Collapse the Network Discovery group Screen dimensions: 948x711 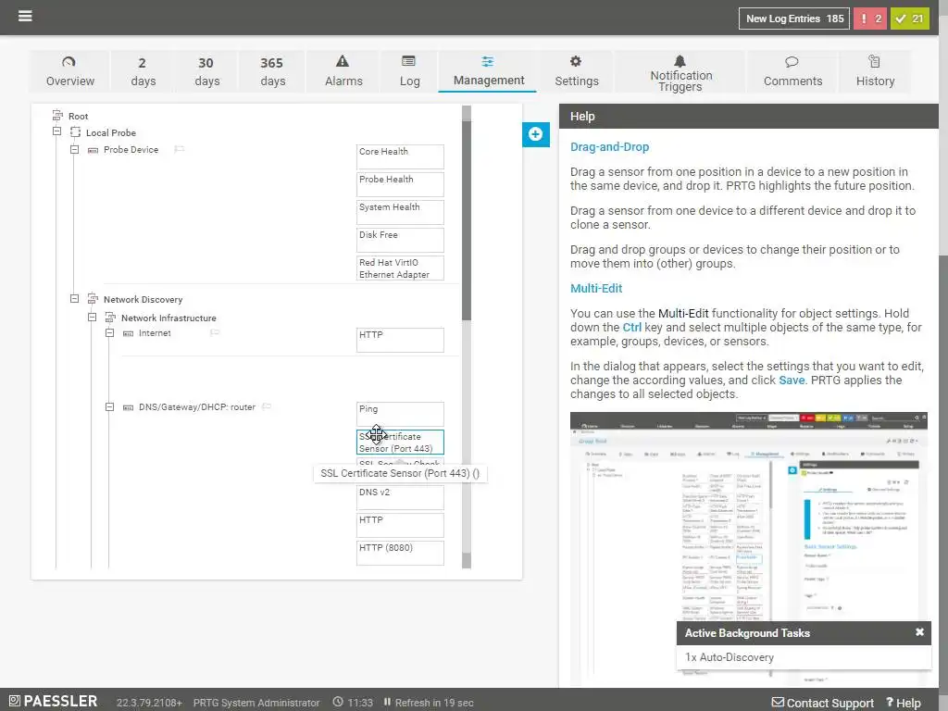74,299
